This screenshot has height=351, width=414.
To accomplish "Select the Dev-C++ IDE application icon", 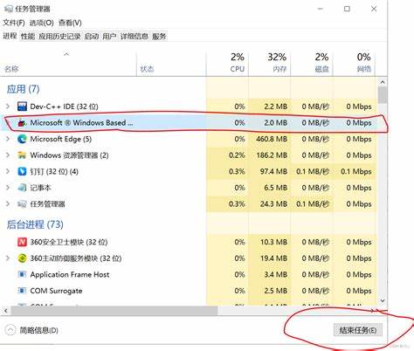I will coord(22,107).
